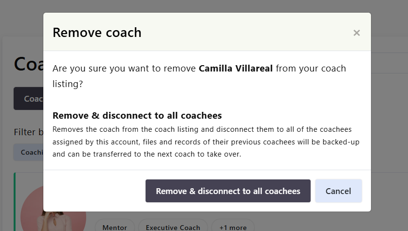Click the description paragraph about backed-up files
The image size is (408, 231).
click(202, 142)
